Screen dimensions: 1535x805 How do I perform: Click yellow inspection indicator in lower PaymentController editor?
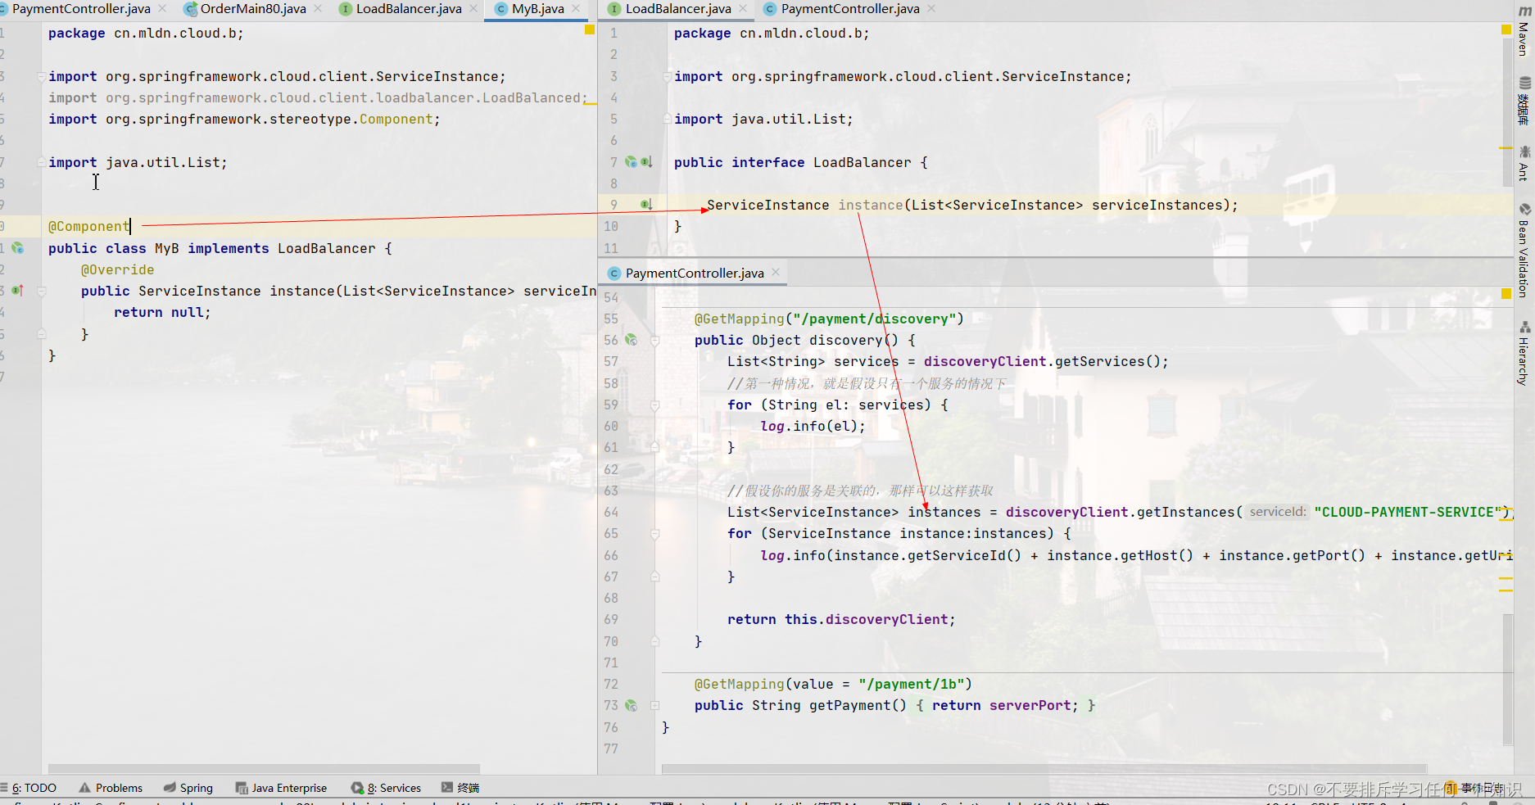(1506, 294)
